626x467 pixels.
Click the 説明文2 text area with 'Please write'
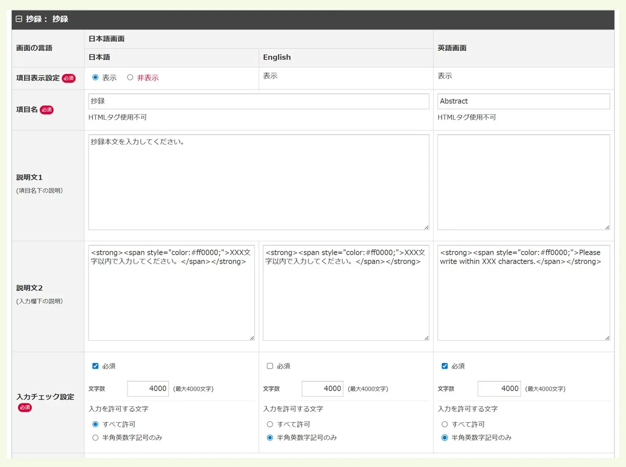(x=523, y=293)
